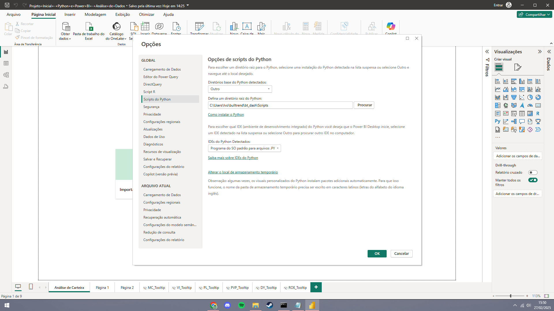Open Saiba mais sobre IDEs do Python

pos(233,158)
